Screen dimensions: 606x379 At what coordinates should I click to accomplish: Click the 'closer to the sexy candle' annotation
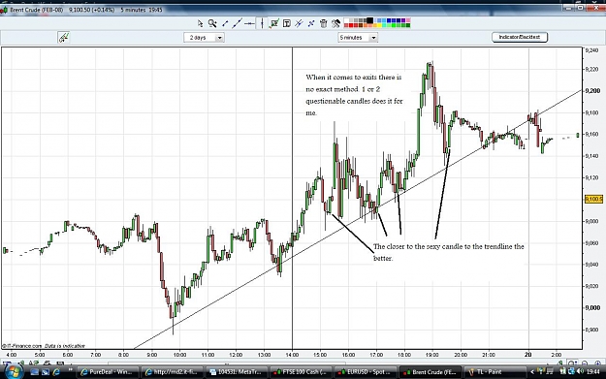click(x=448, y=252)
